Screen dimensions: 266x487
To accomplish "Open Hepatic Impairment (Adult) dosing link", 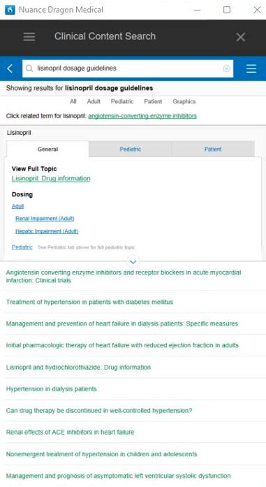I will click(47, 231).
